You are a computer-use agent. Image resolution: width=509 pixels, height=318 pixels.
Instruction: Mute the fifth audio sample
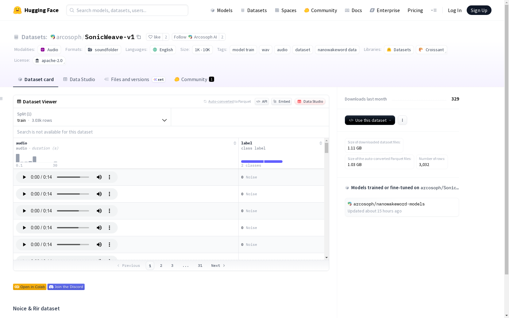click(99, 245)
